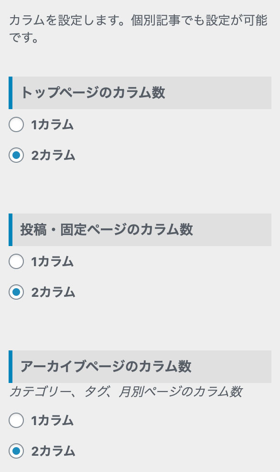
Task: Select 2カラム radio for トップページのカラム数
Action: 16,155
